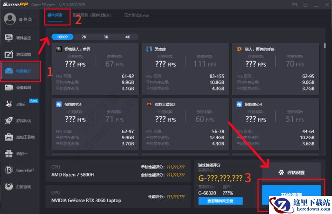Click the 请登录 login text
The image size is (332, 214).
pos(25,19)
